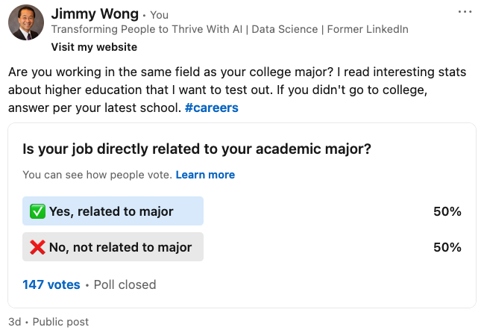Click the red X mark icon
Viewport: 484px width, 333px height.
(x=37, y=247)
